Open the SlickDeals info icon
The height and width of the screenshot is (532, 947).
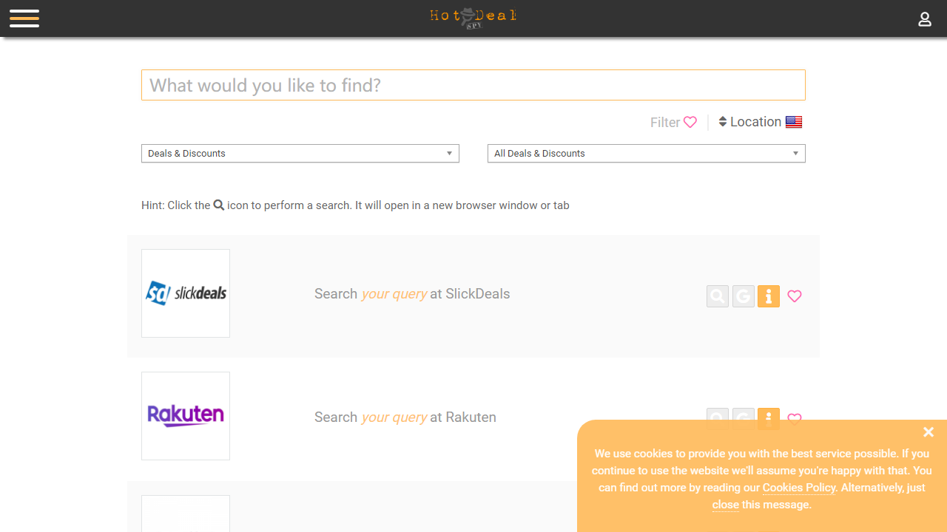click(x=769, y=296)
